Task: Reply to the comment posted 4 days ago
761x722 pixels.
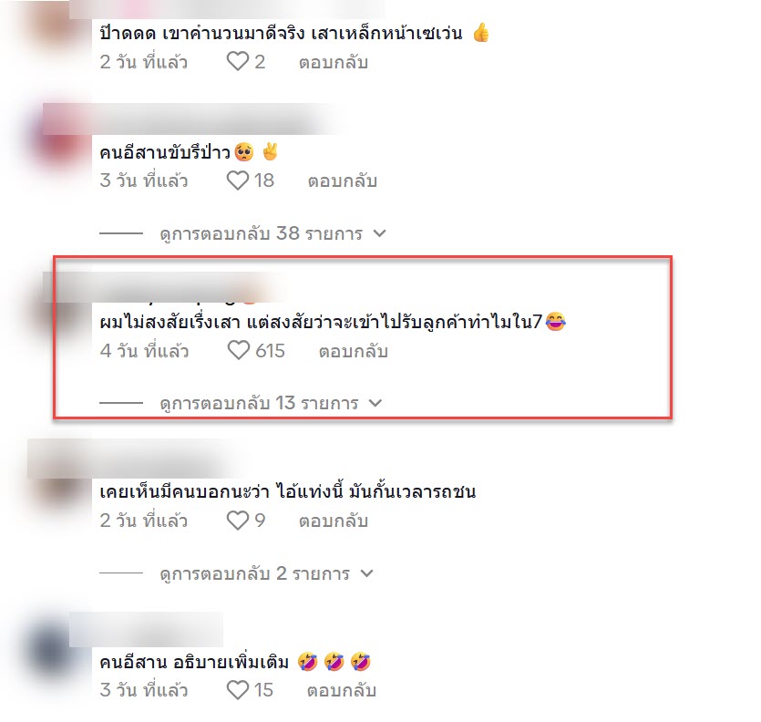Action: tap(354, 351)
